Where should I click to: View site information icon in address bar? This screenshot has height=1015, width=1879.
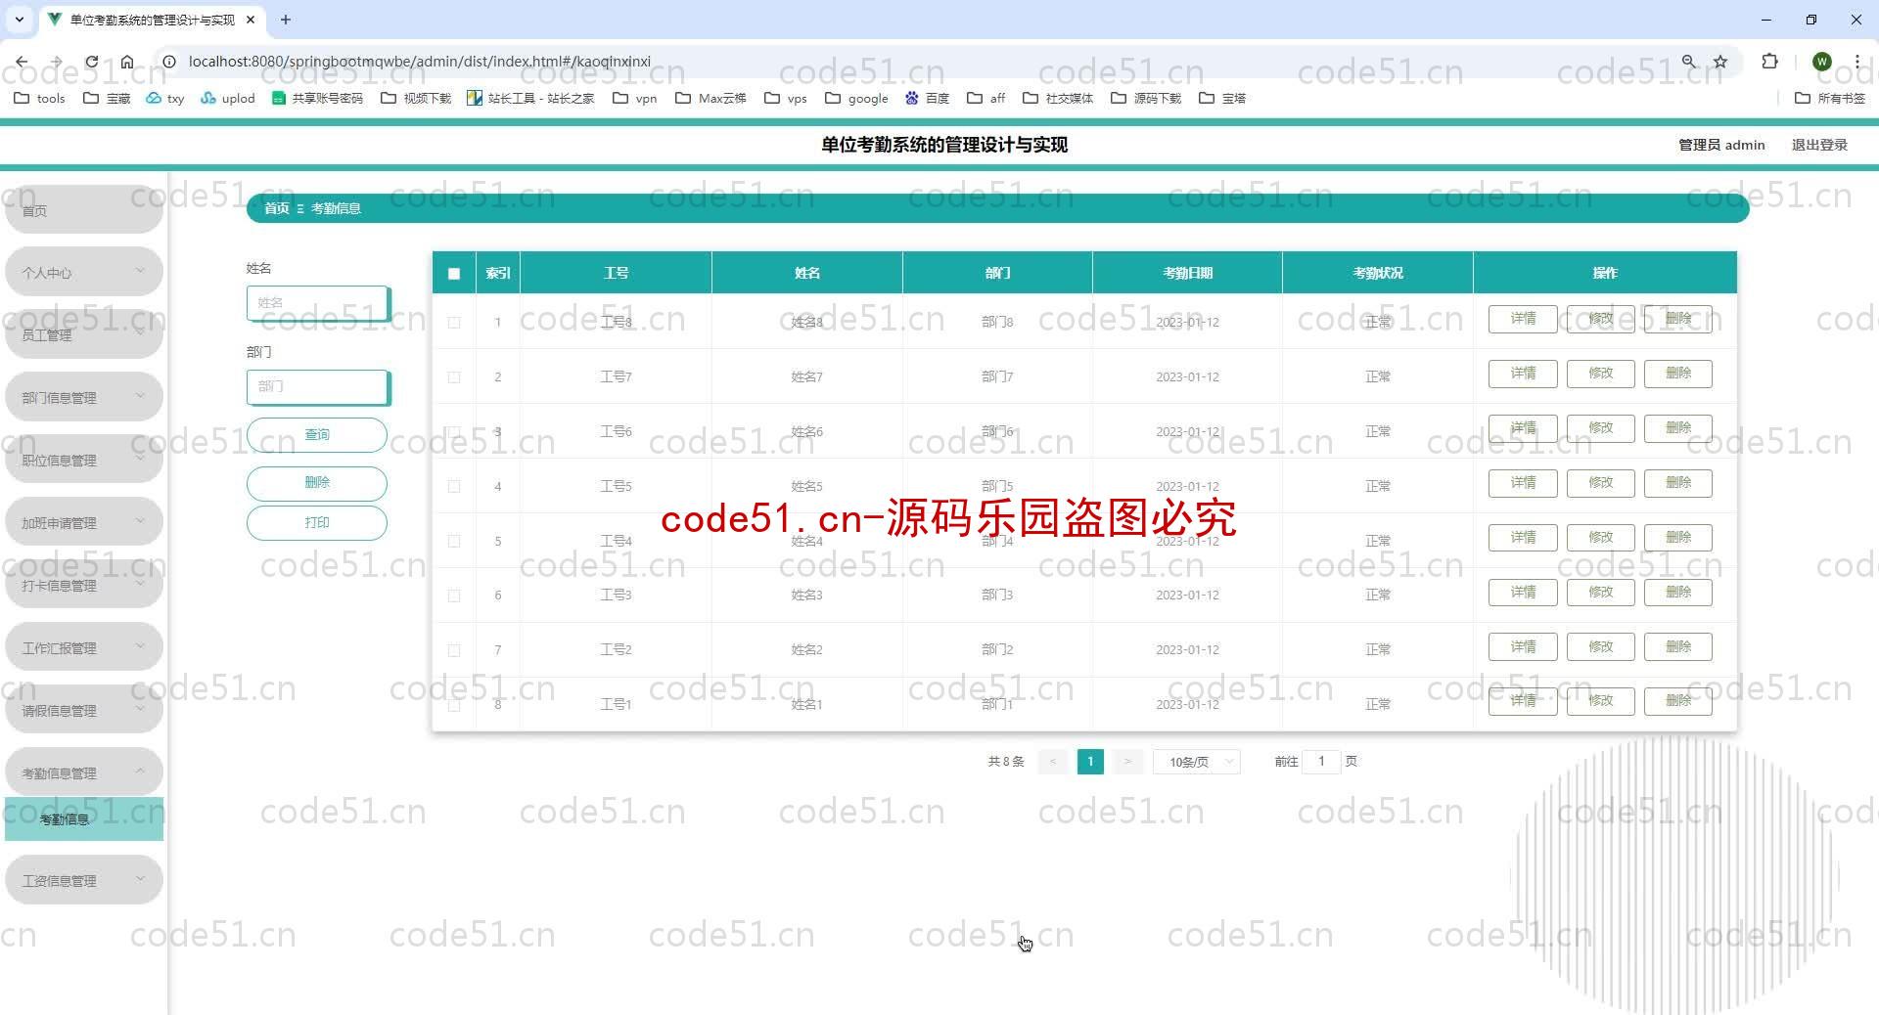[168, 61]
